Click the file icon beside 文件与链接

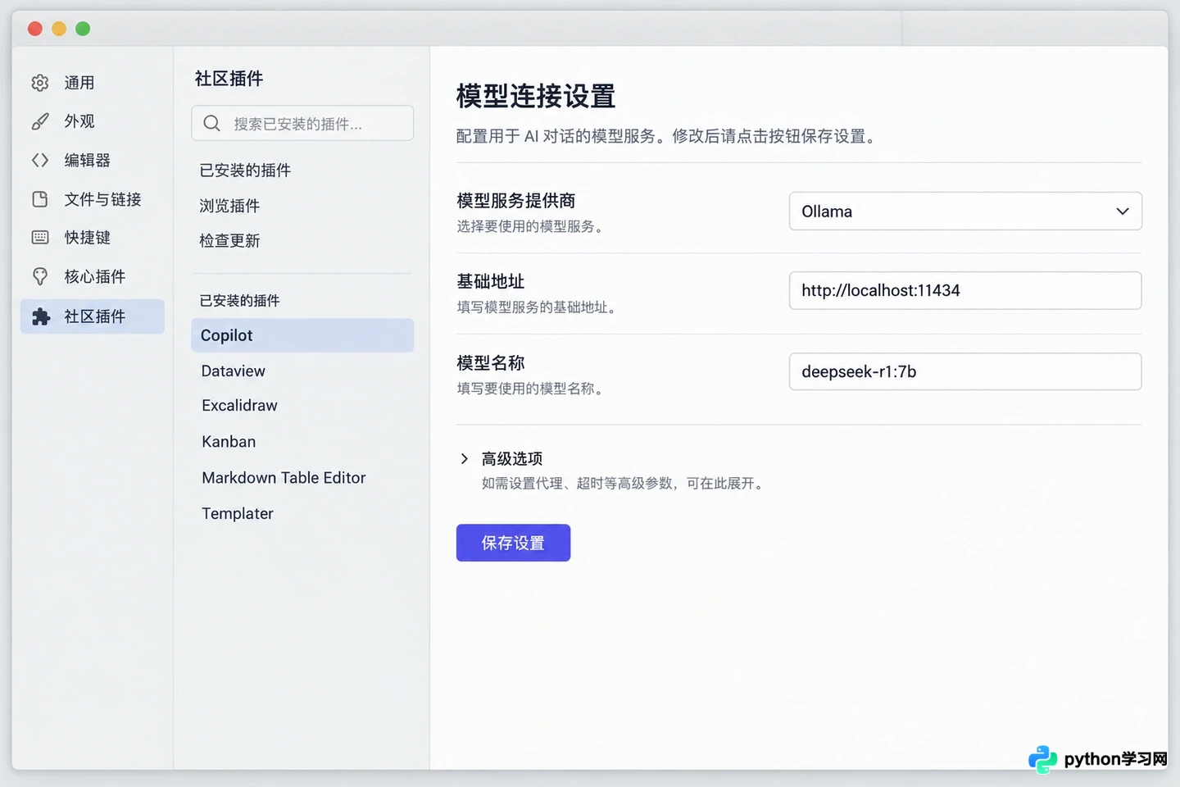click(40, 199)
